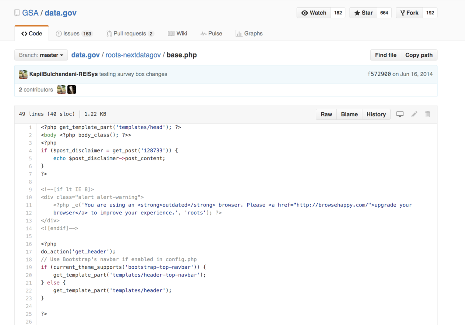Select line number 22

click(29, 290)
